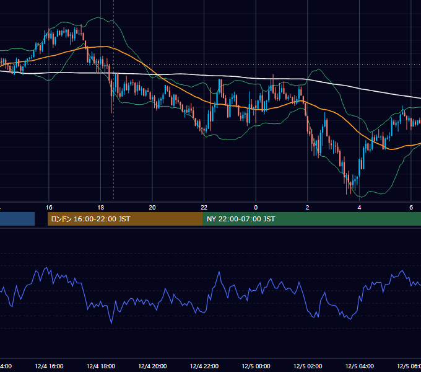Click the 12/4 16:00 date label
This screenshot has width=421, height=372.
click(x=49, y=366)
